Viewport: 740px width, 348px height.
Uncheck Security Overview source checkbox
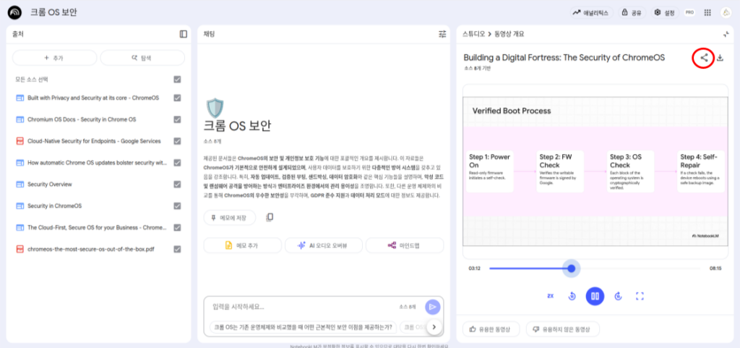(x=177, y=184)
